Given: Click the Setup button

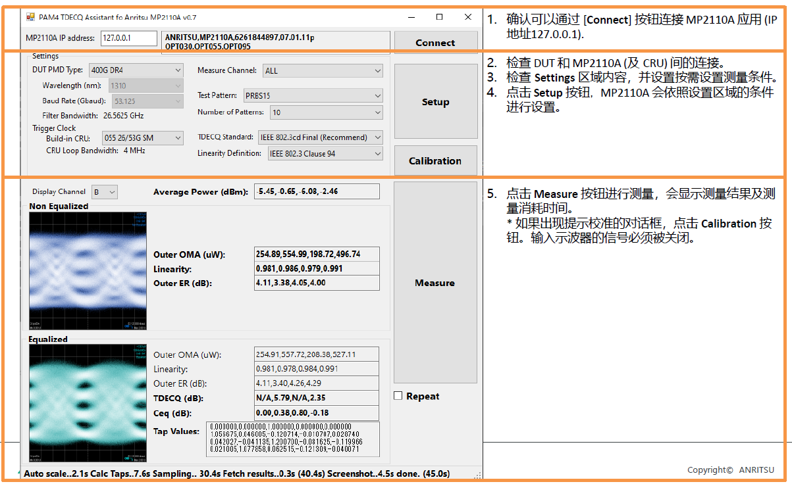Looking at the screenshot, I should click(x=435, y=102).
